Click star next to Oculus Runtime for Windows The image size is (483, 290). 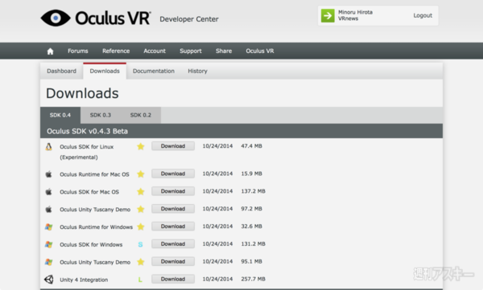click(141, 227)
